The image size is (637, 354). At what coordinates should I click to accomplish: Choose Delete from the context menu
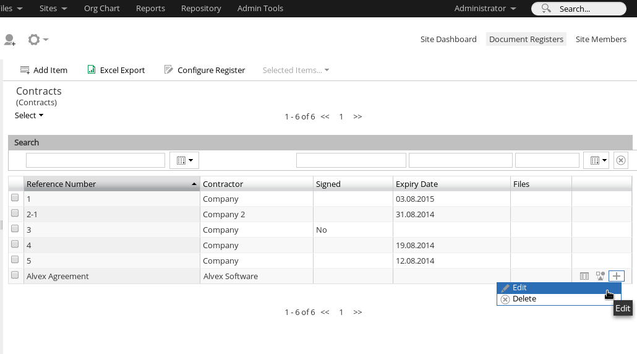click(524, 299)
